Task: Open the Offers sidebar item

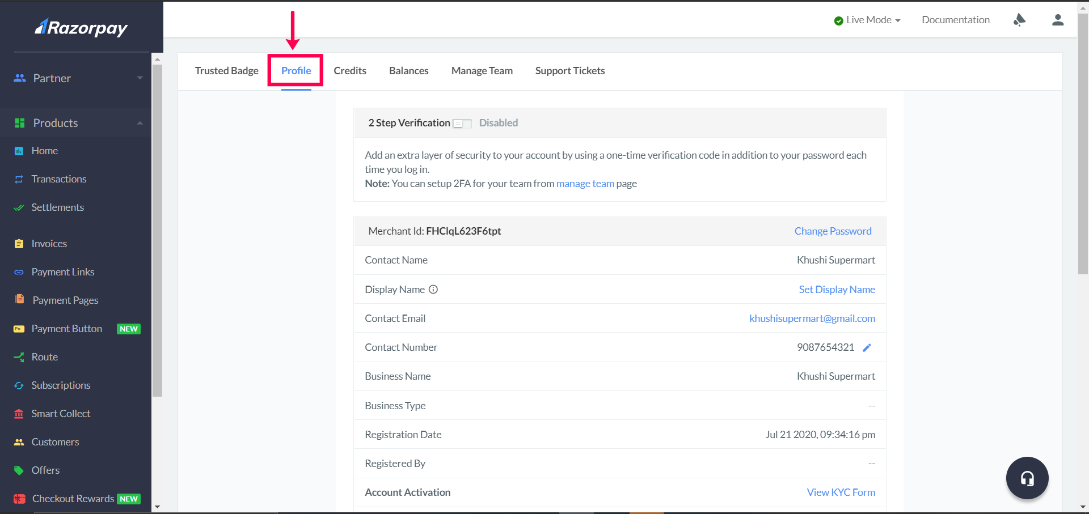Action: click(45, 470)
